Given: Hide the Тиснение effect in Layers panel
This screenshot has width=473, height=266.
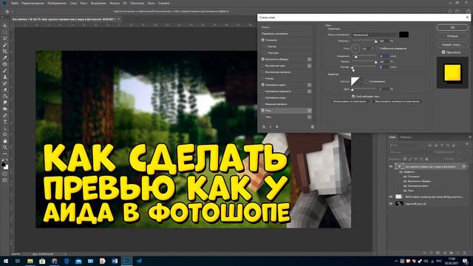Looking at the screenshot, I should (405, 177).
